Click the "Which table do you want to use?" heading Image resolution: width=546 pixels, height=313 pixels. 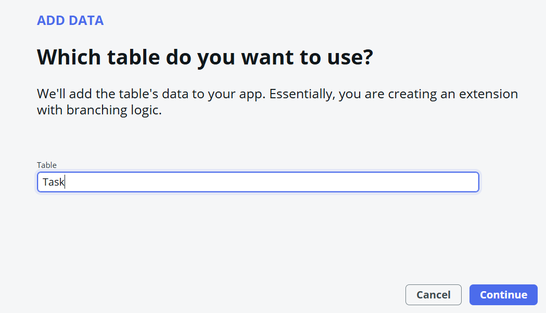click(x=205, y=57)
